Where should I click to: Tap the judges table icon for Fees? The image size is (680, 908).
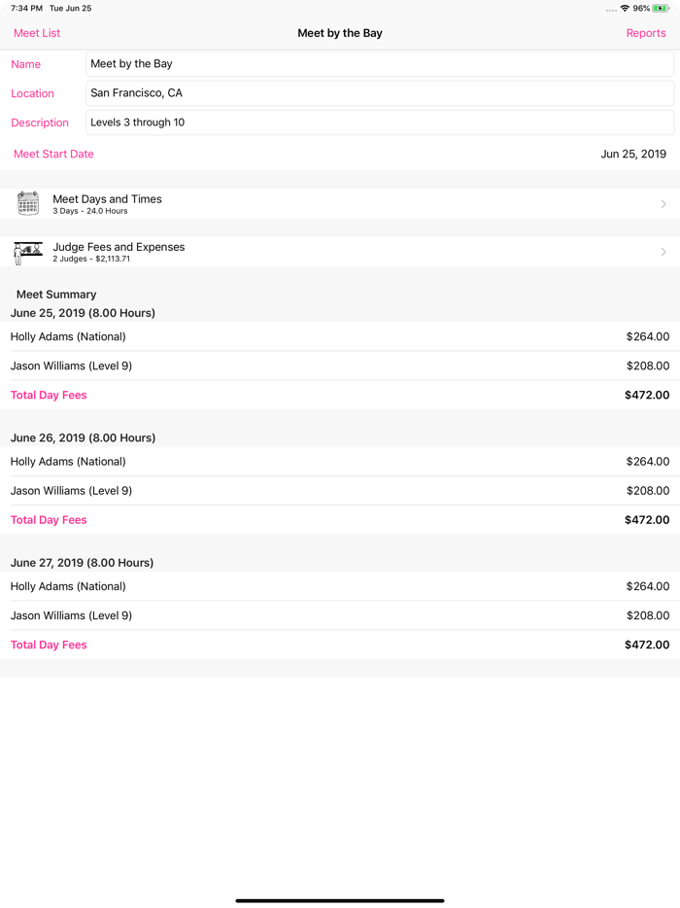click(27, 252)
